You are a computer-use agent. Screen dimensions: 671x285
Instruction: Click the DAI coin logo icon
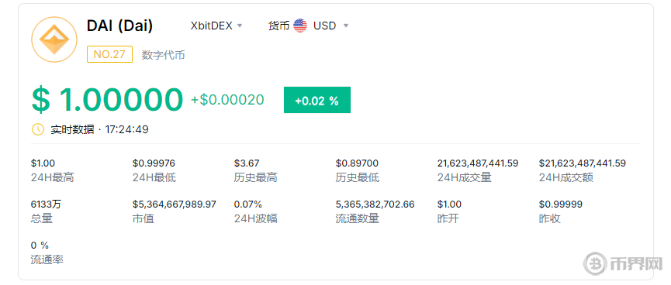pos(54,39)
